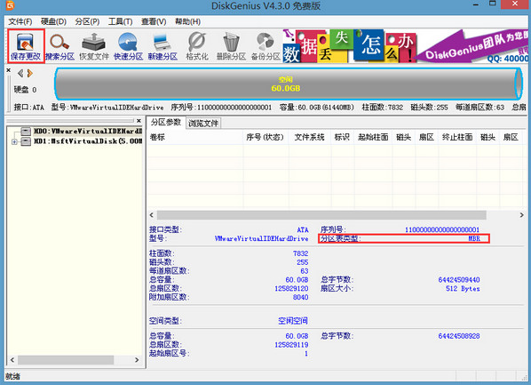Screen dimensions: 531x385
Task: Select the 搜索分区 search partition tool
Action: point(60,46)
